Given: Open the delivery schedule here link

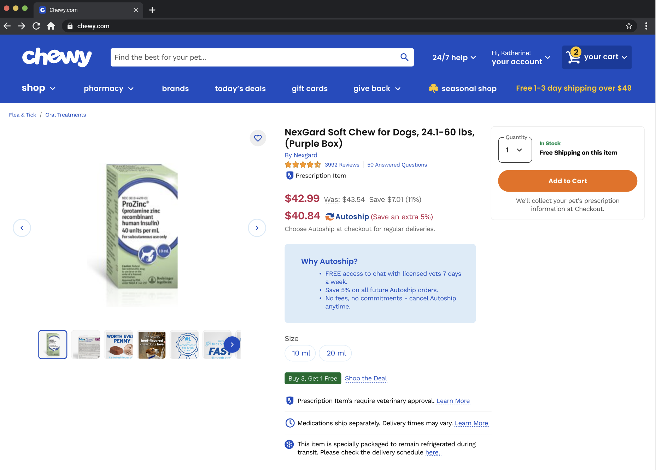Looking at the screenshot, I should coord(433,452).
